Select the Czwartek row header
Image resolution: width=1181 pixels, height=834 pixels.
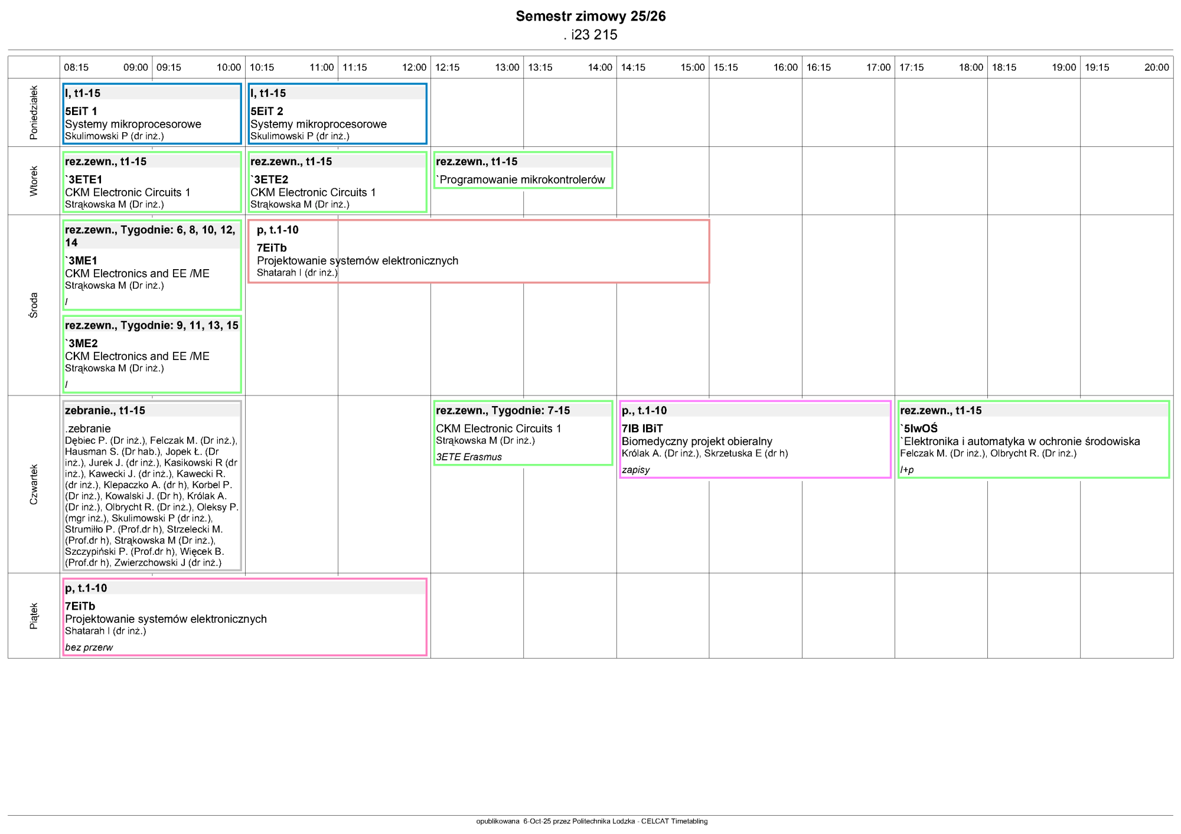[x=34, y=484]
